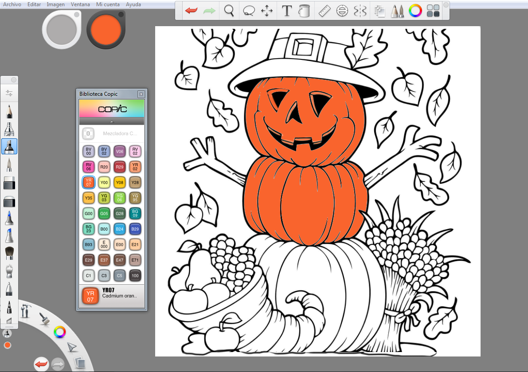Image resolution: width=528 pixels, height=372 pixels.
Task: Select the Text tool
Action: pyautogui.click(x=286, y=11)
